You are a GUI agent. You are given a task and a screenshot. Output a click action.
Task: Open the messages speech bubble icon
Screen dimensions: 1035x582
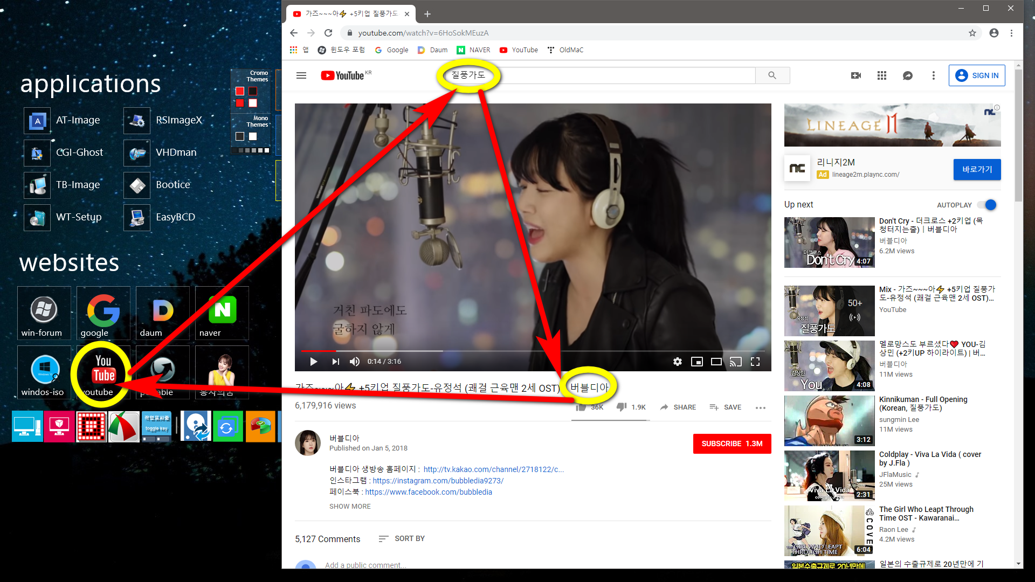coord(908,75)
